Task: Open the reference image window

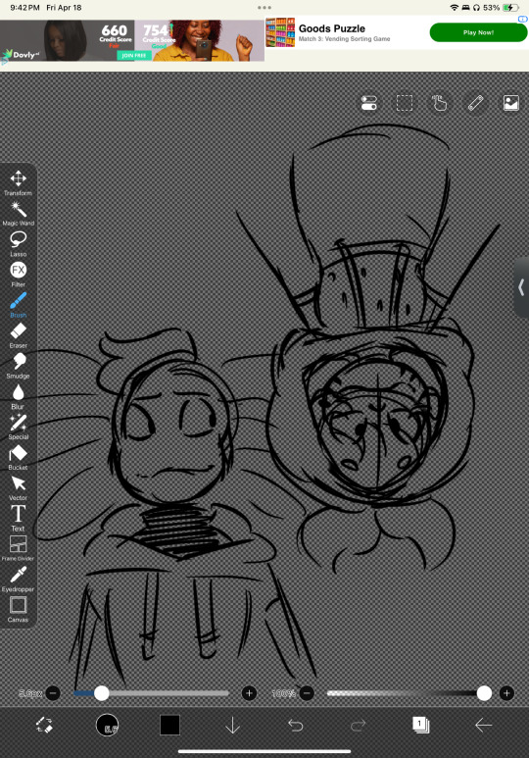Action: (x=511, y=103)
